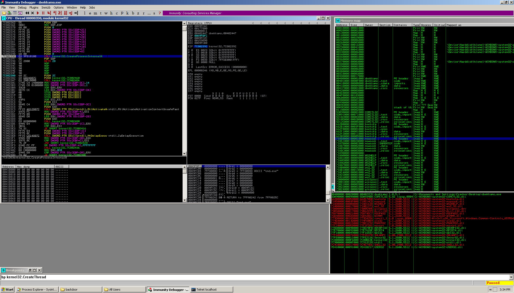The image size is (514, 293).
Task: Open the Options menu
Action: click(x=59, y=7)
